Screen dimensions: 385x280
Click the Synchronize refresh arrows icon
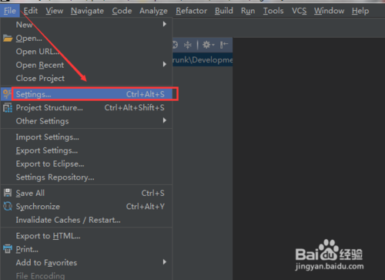pyautogui.click(x=8, y=206)
